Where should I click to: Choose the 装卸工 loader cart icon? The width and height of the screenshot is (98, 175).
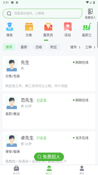click(87, 27)
